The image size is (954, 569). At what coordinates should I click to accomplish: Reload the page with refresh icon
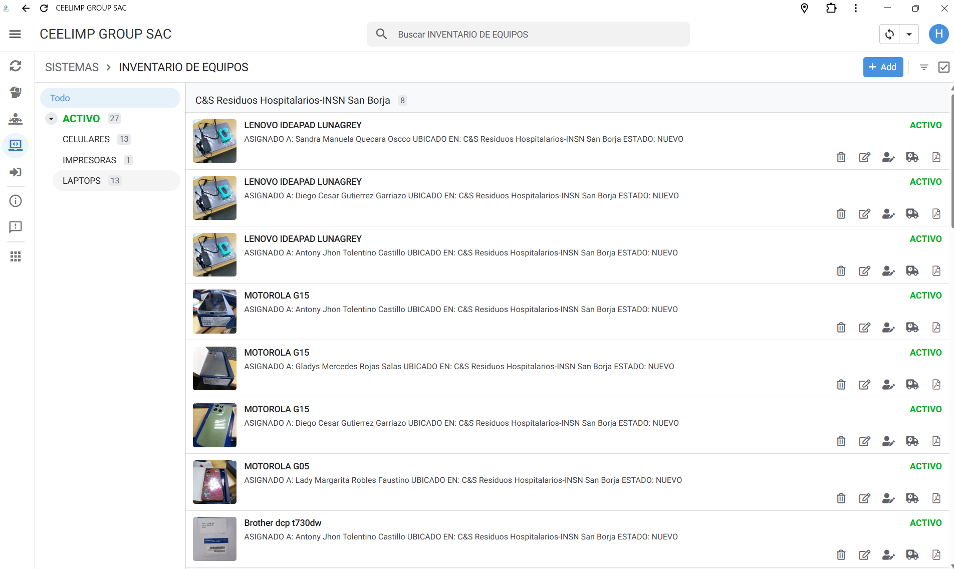tap(44, 8)
